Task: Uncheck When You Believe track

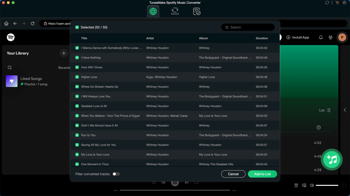Action: (77, 116)
